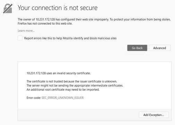The image size is (175, 125).
Task: Open the SEC_ERROR_UNKNOWN_ISSUER error code link
Action: pos(62,98)
